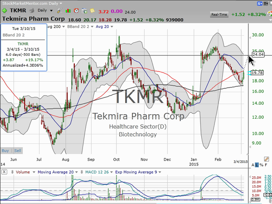Click the 3/4/2015 date label
Viewport: 272px width, 204px height.
(240, 162)
